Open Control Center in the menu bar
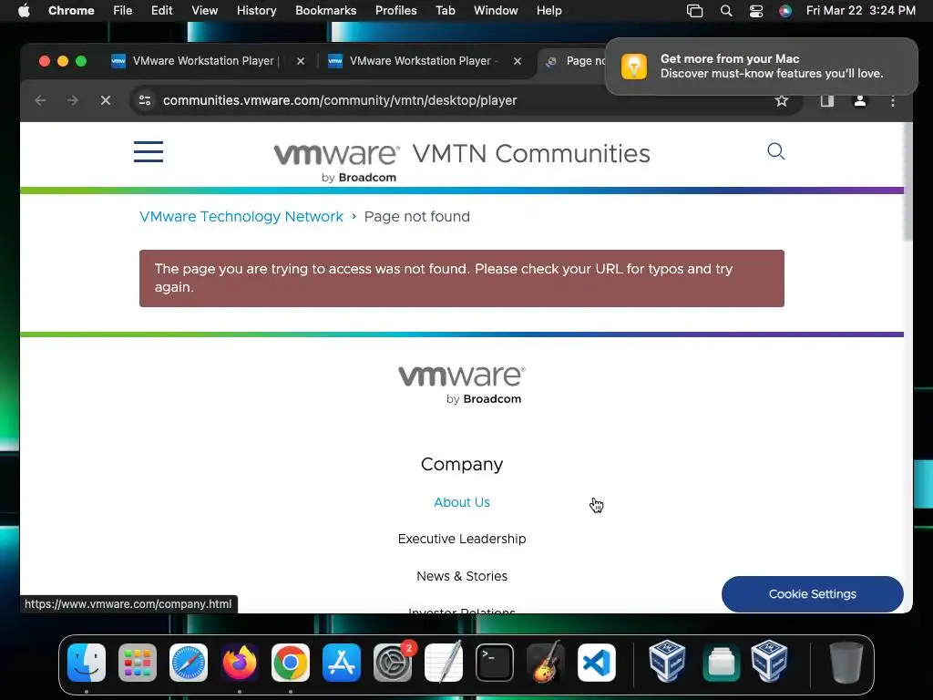 point(755,11)
